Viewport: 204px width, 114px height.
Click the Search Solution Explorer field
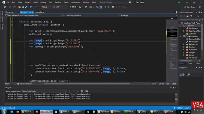[189, 20]
